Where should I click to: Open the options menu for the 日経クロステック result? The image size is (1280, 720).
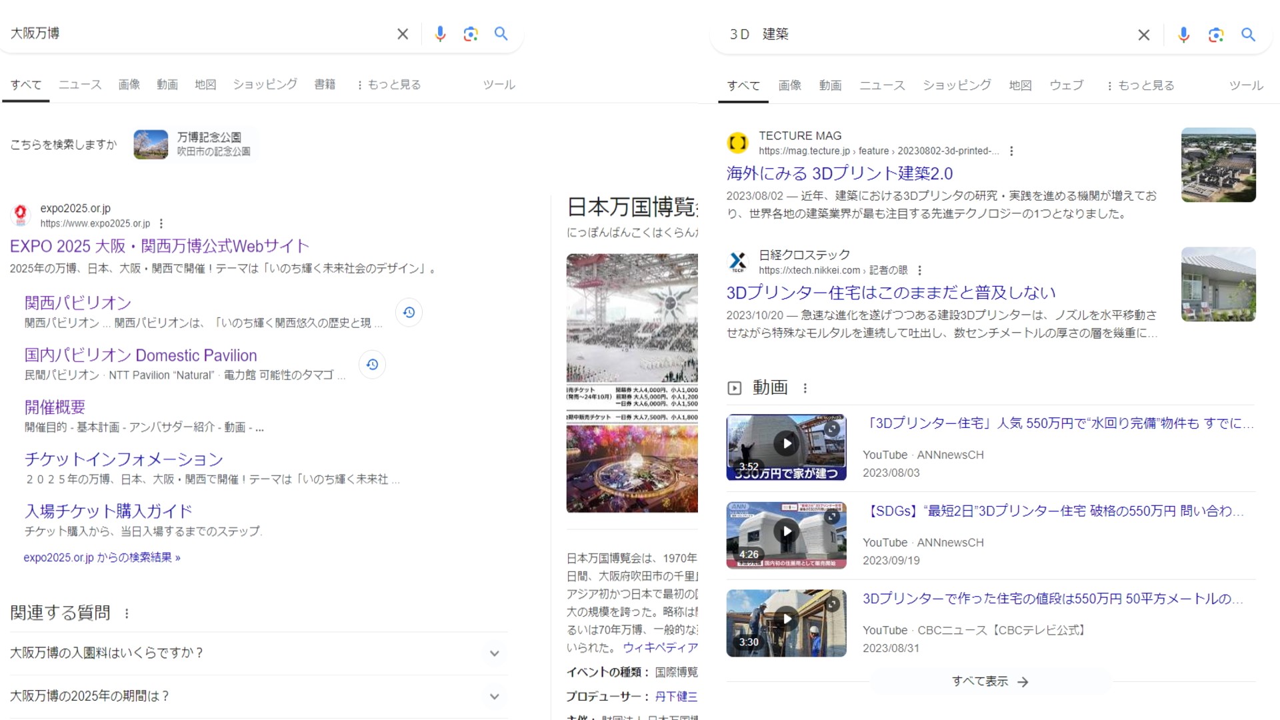[x=919, y=271]
